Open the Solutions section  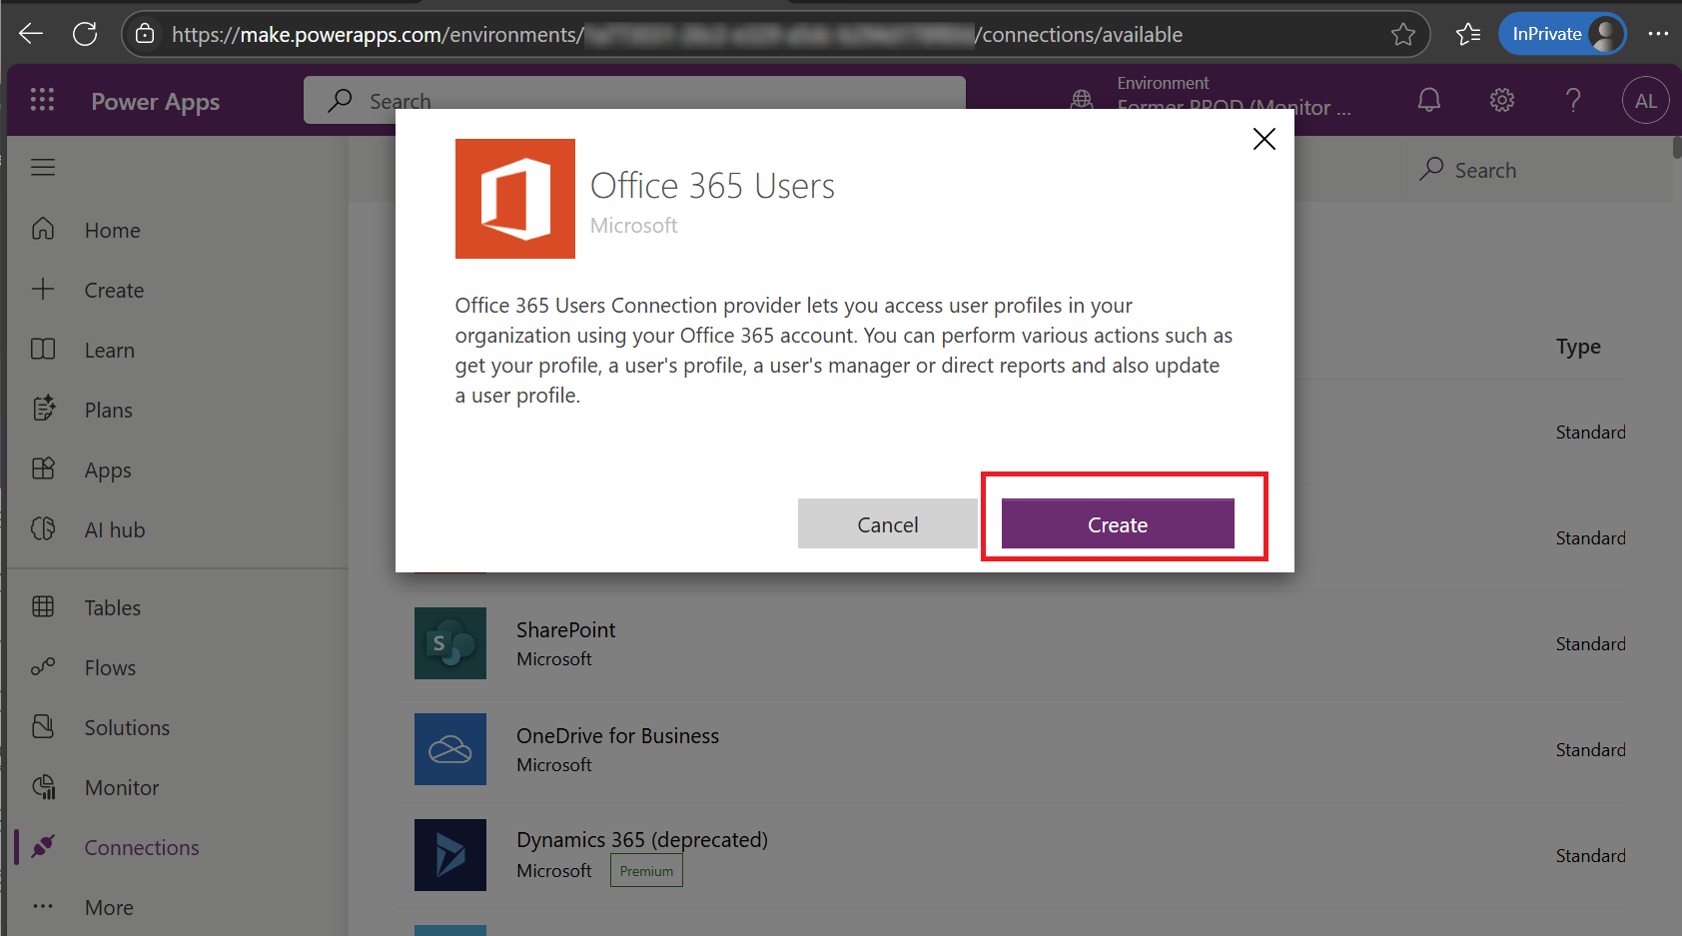pos(126,727)
